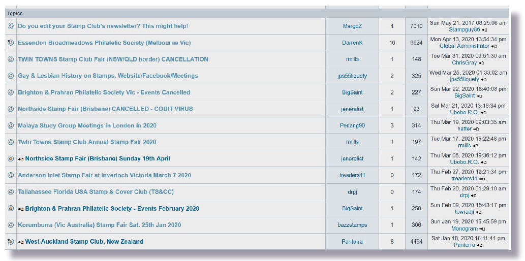
Task: Open last poster Monogram profile
Action: tap(465, 229)
